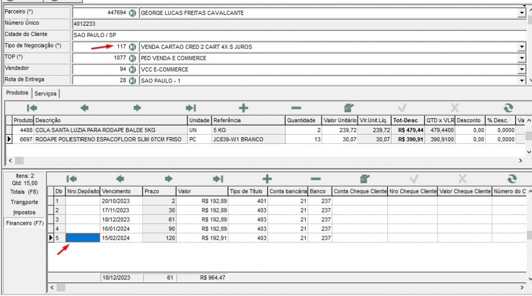Add new product with plus icon
532x296 pixels.
coord(243,108)
